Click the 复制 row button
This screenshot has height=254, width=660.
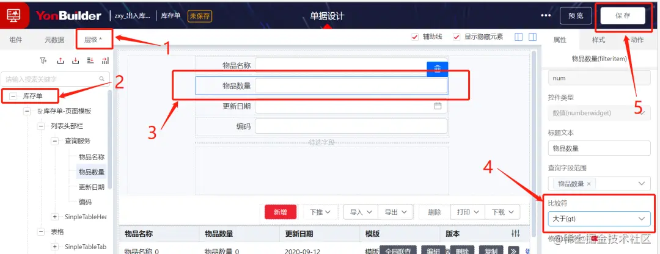point(491,251)
